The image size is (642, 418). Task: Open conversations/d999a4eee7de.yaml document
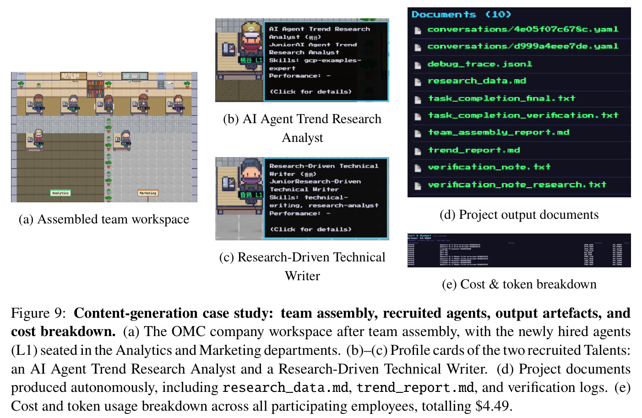pos(522,46)
